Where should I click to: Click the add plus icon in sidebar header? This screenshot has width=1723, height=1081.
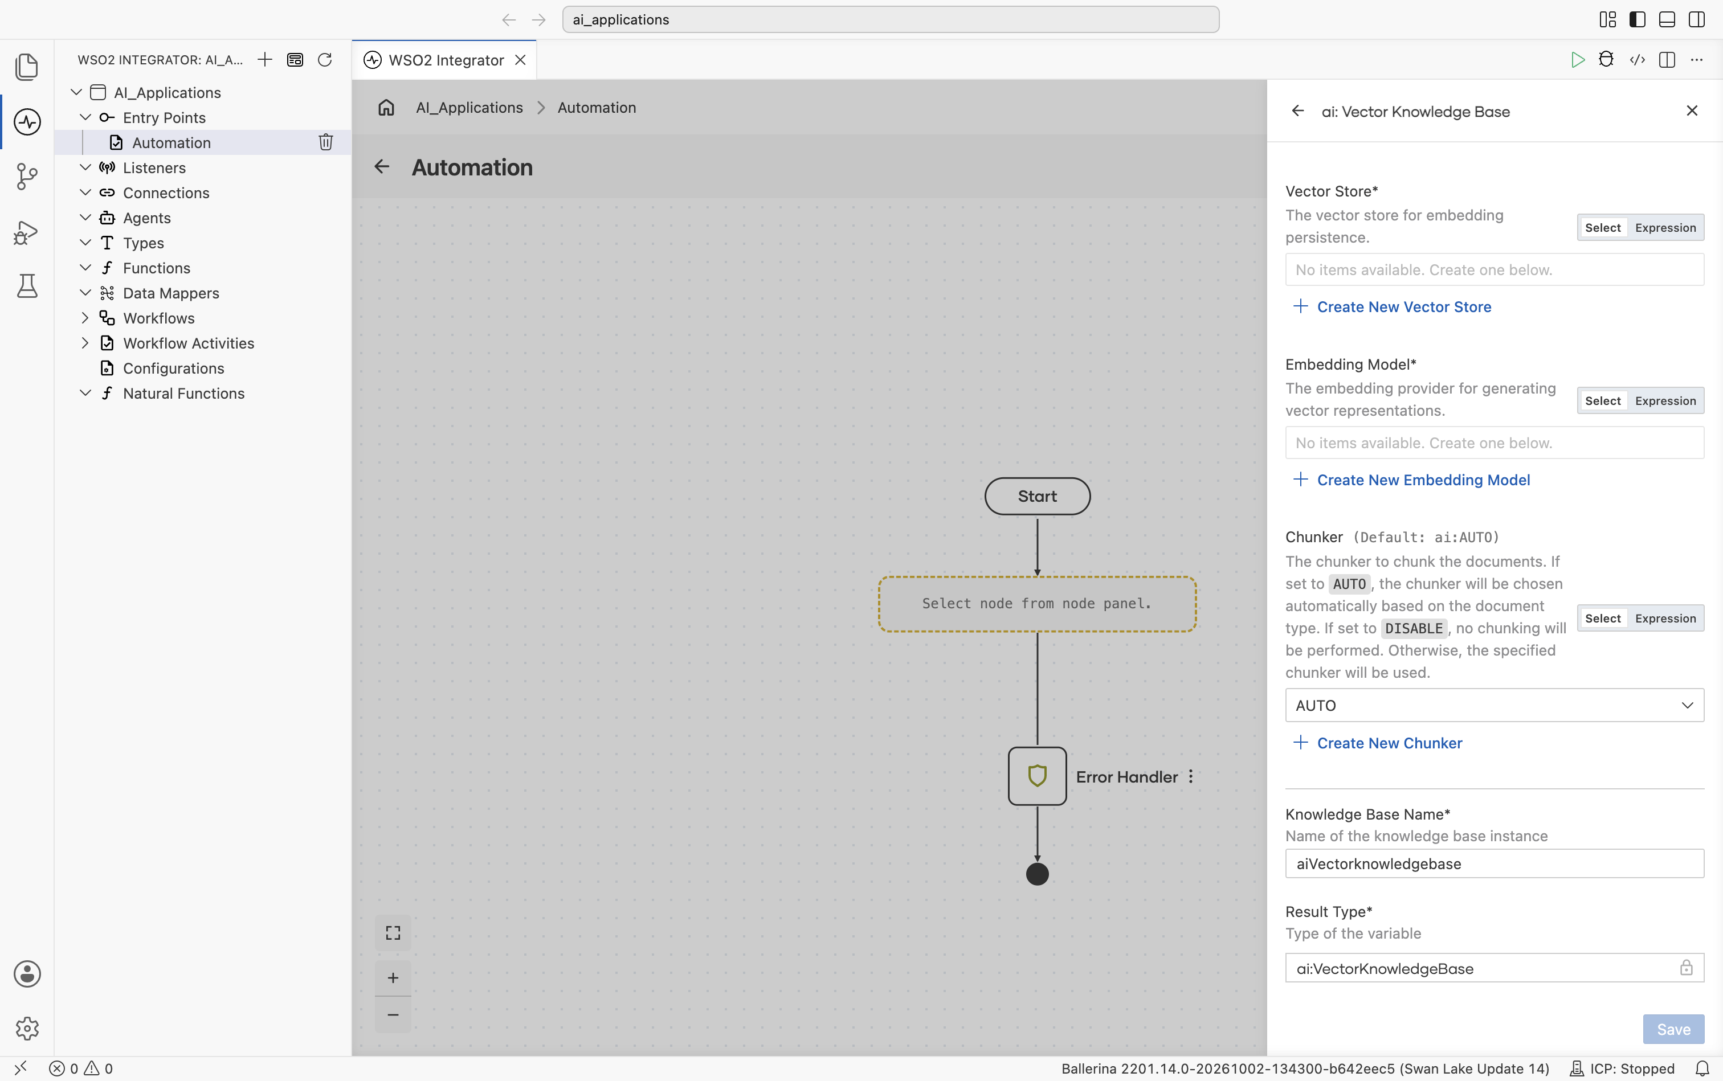click(264, 59)
